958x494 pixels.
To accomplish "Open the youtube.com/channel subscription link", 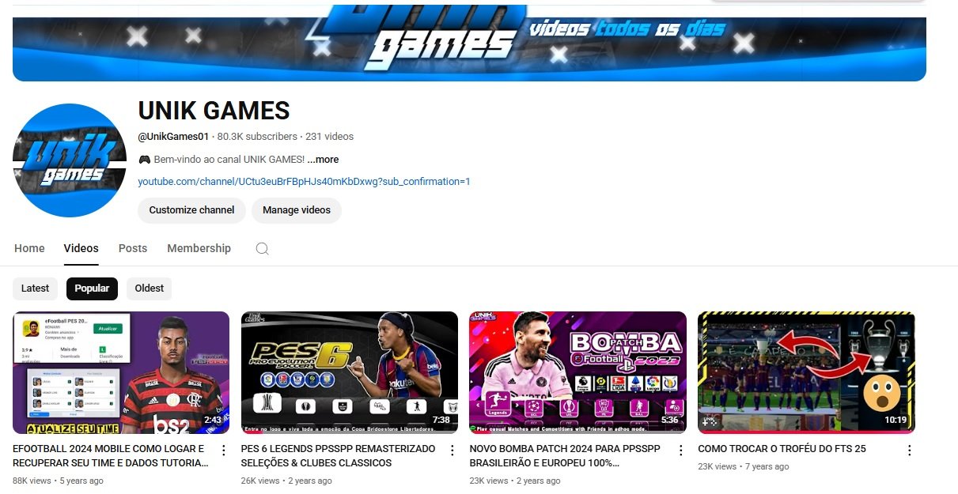I will [x=304, y=182].
